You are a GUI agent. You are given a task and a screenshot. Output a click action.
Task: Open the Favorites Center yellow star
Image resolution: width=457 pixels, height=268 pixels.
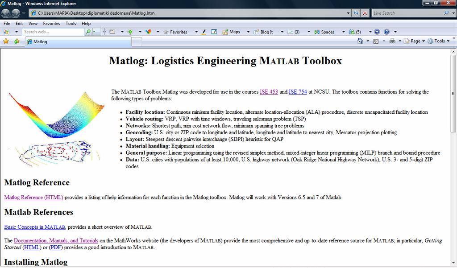(6, 41)
